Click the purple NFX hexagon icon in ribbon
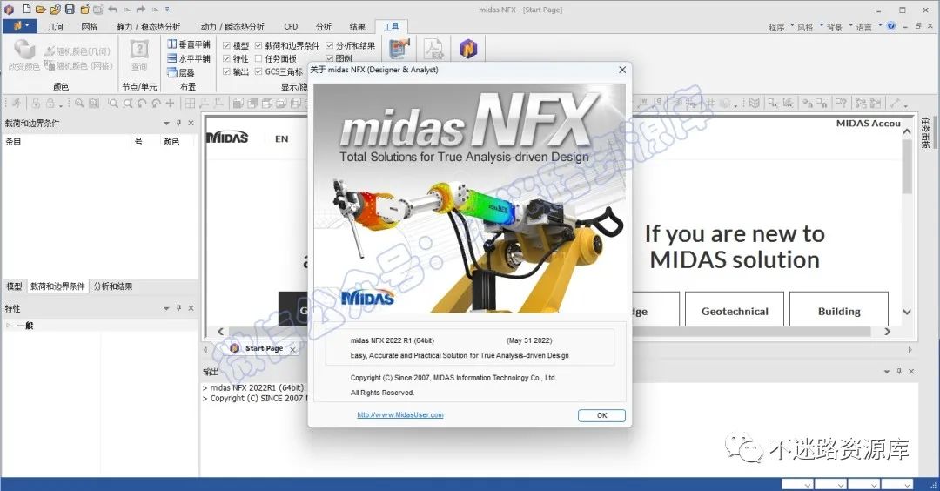 coord(468,49)
